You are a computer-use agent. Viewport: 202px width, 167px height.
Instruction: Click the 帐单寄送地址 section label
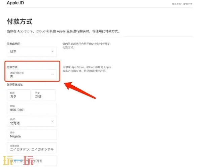[15, 85]
